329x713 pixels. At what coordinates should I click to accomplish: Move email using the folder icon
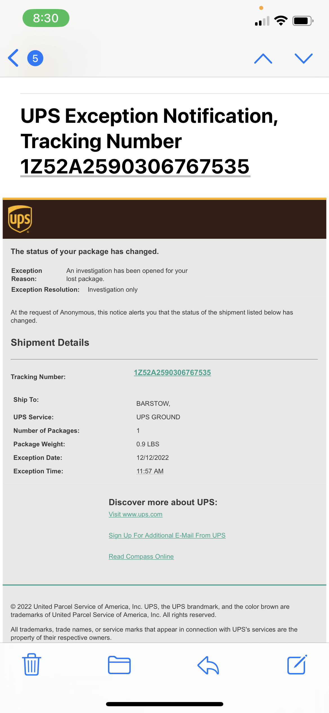click(x=119, y=665)
